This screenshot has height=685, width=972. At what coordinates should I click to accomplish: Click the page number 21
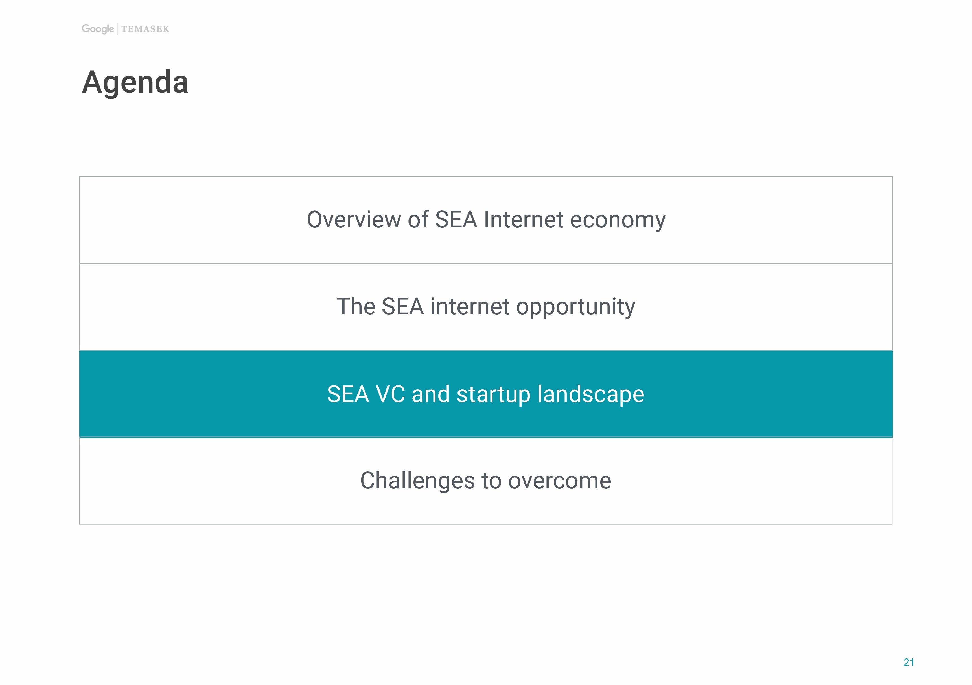coord(908,663)
